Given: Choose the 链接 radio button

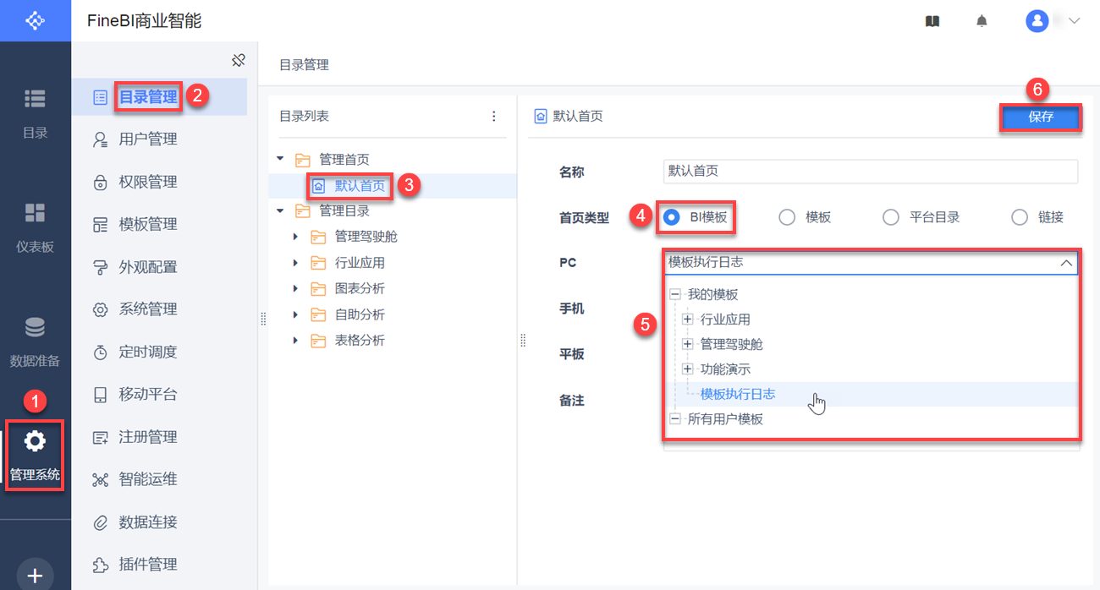Looking at the screenshot, I should click(x=1020, y=217).
